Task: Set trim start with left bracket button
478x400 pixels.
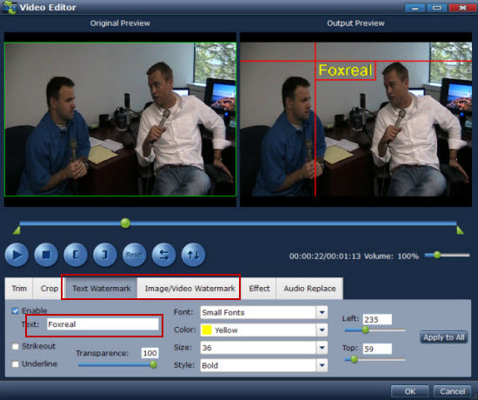Action: [76, 255]
